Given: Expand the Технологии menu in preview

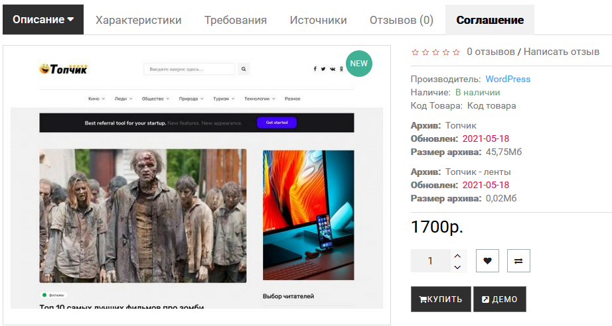Looking at the screenshot, I should click(260, 99).
